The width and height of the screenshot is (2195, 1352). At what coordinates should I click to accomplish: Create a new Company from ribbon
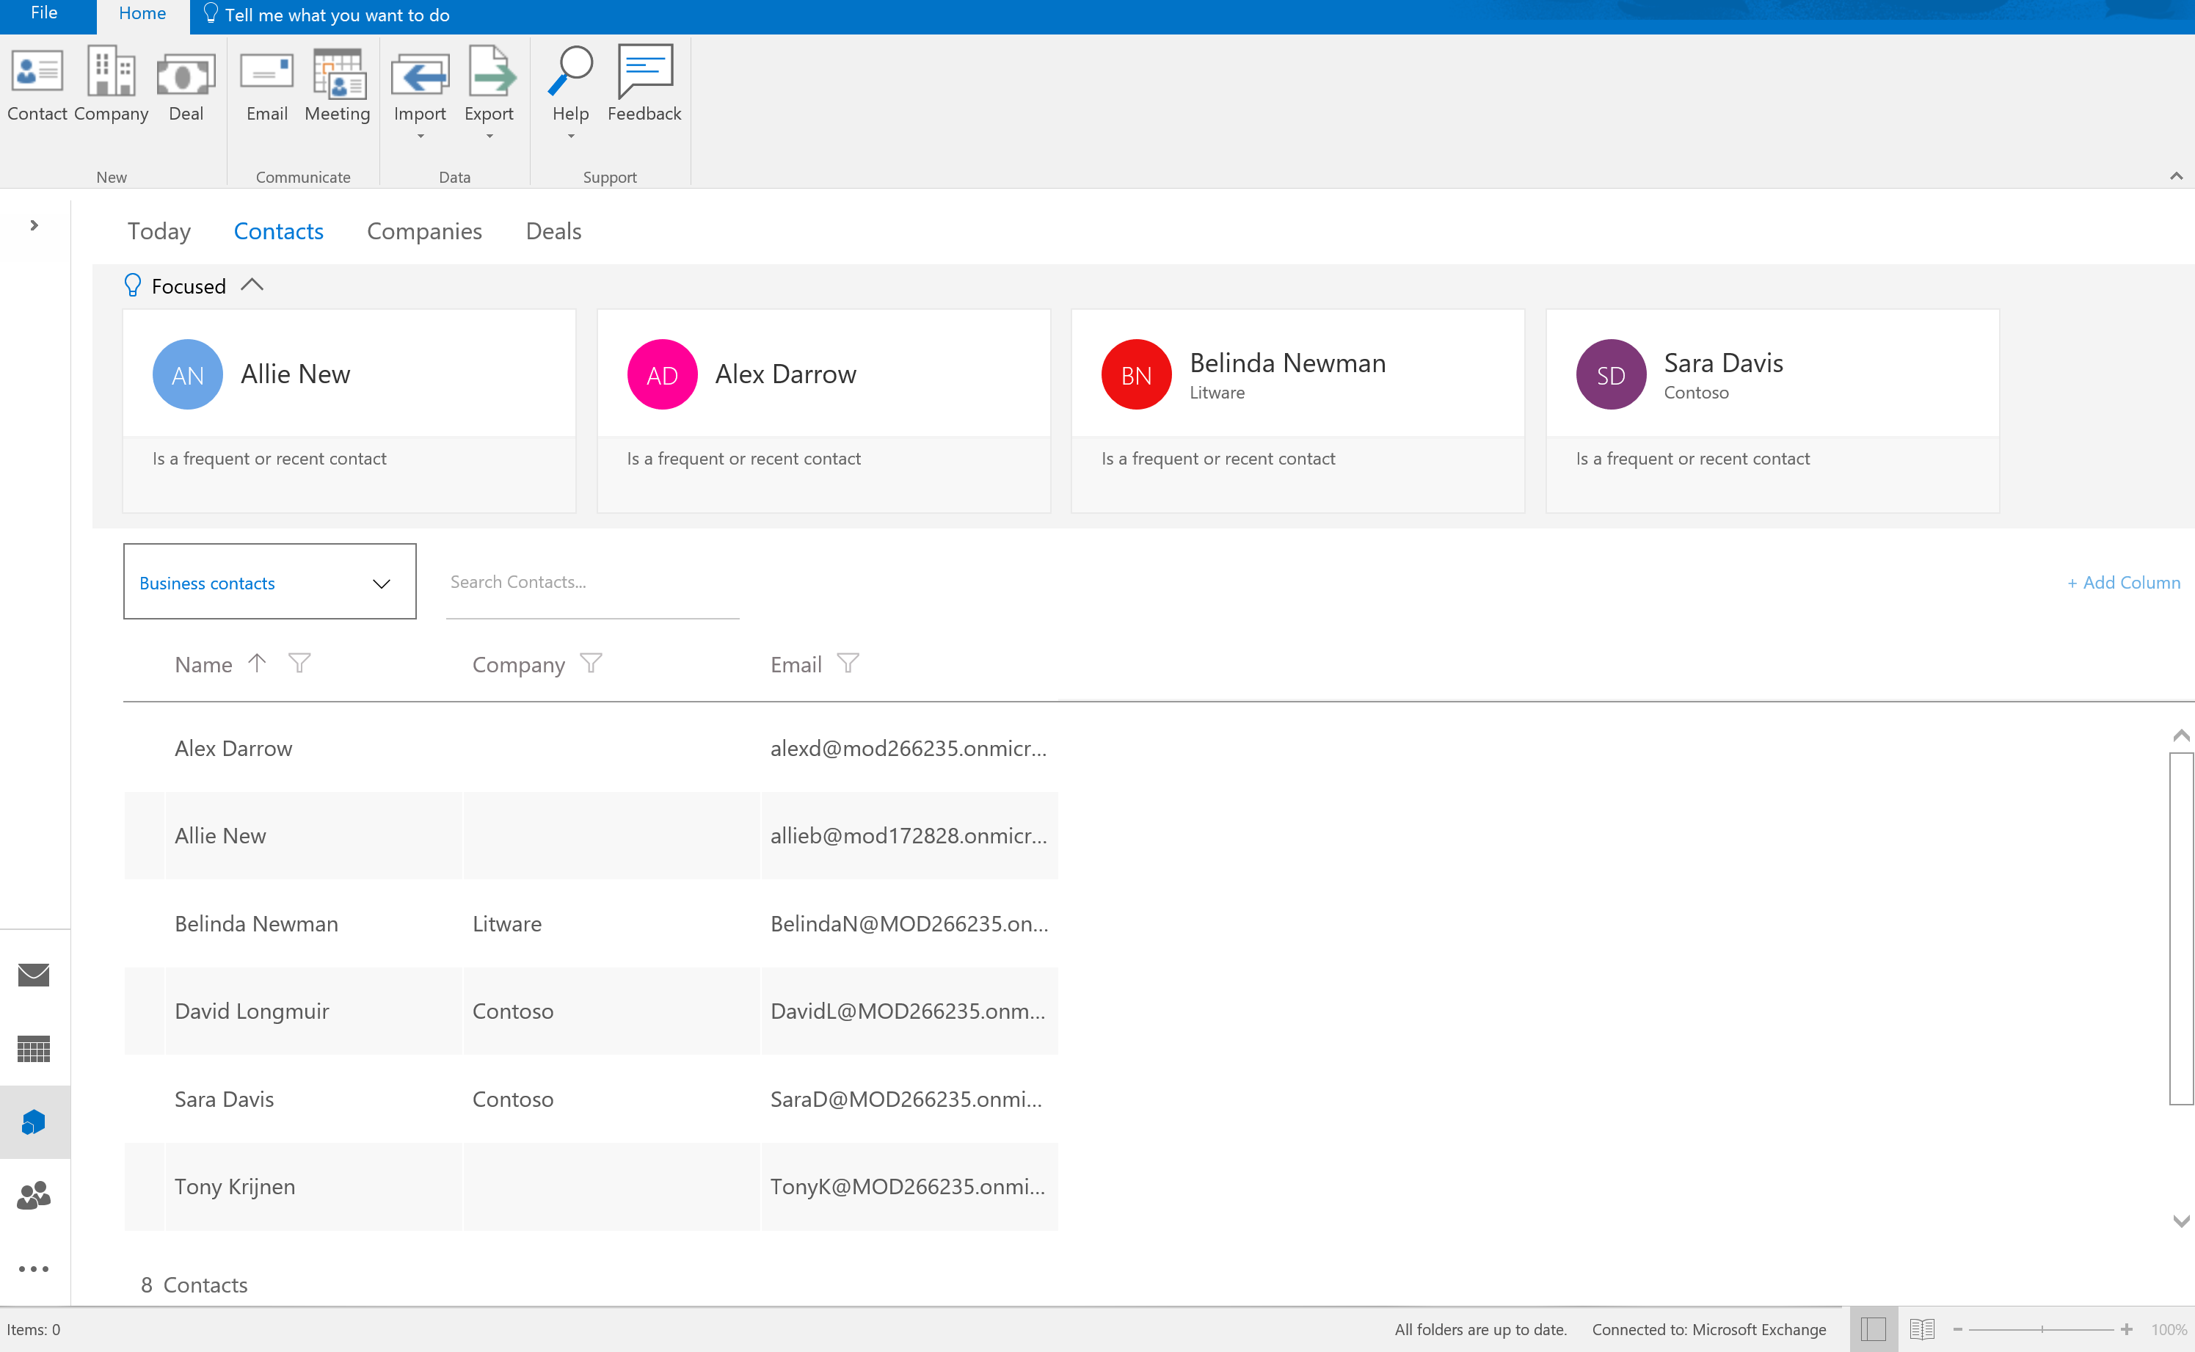point(111,85)
